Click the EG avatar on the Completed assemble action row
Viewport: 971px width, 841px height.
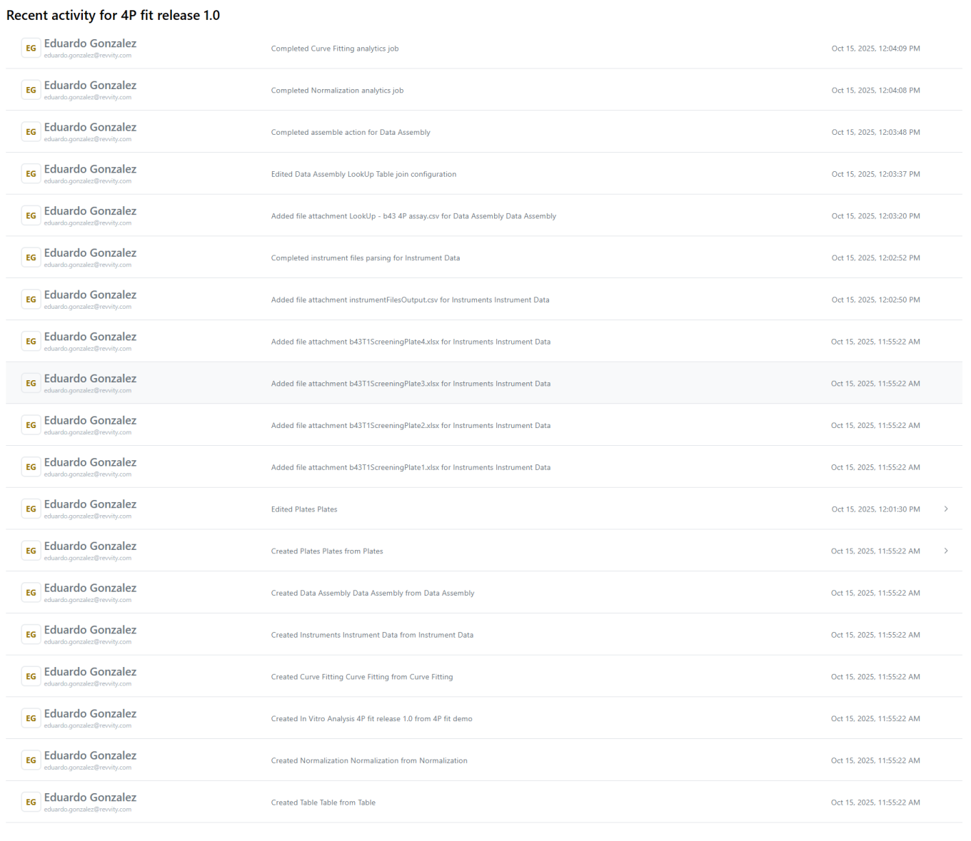pos(31,132)
